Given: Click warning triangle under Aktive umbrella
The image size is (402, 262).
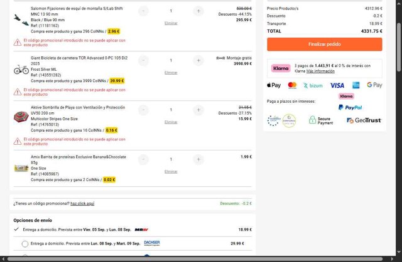Looking at the screenshot, I should [x=18, y=141].
